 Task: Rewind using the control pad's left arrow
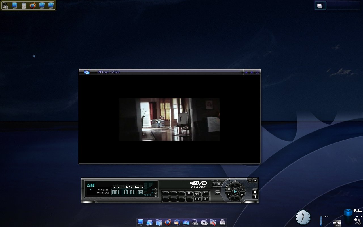tap(229, 194)
